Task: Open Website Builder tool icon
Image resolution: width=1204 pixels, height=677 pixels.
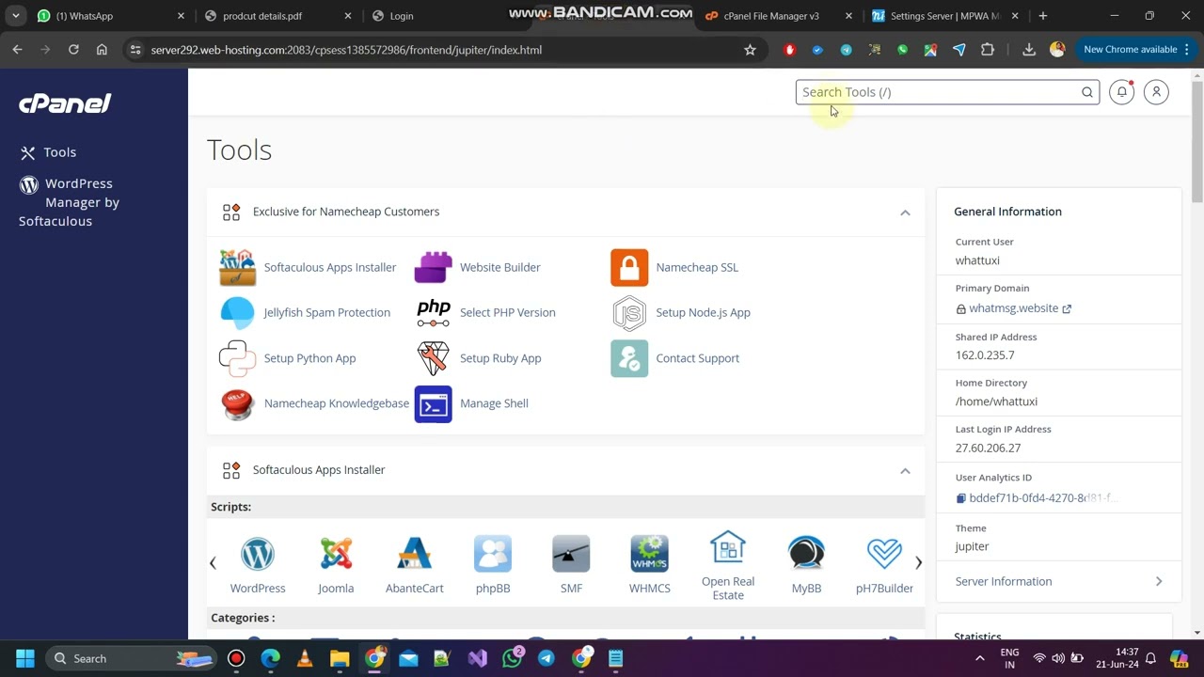Action: 433,268
